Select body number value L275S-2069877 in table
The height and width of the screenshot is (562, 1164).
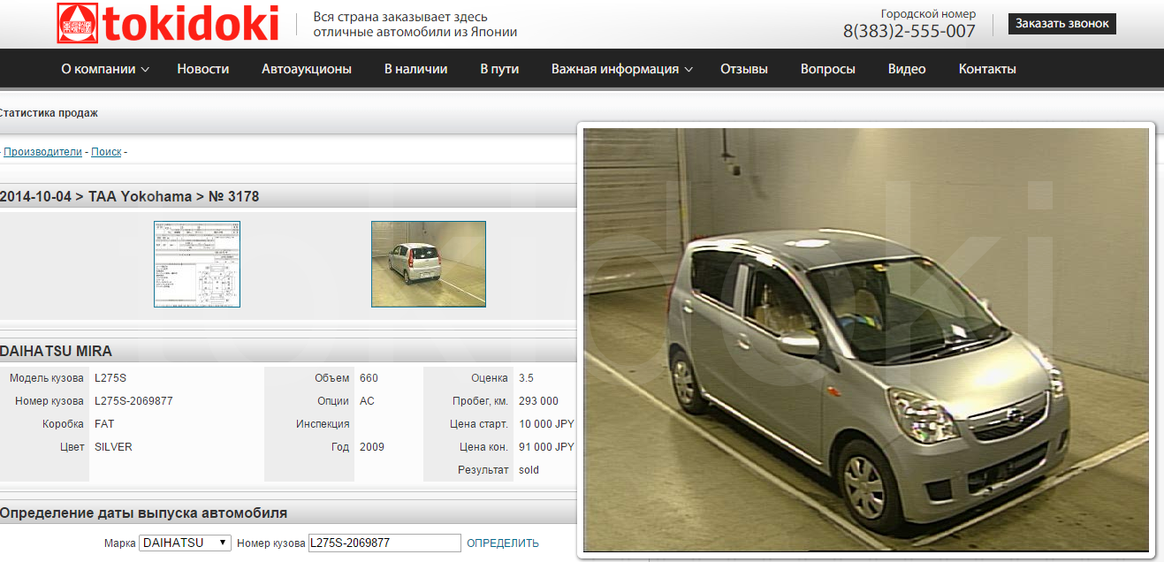[133, 401]
